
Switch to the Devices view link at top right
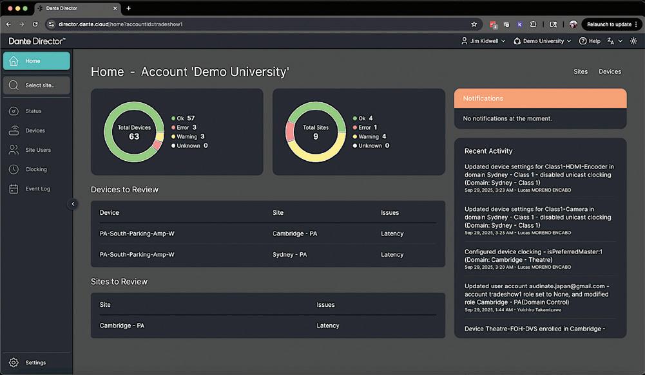[x=610, y=71]
